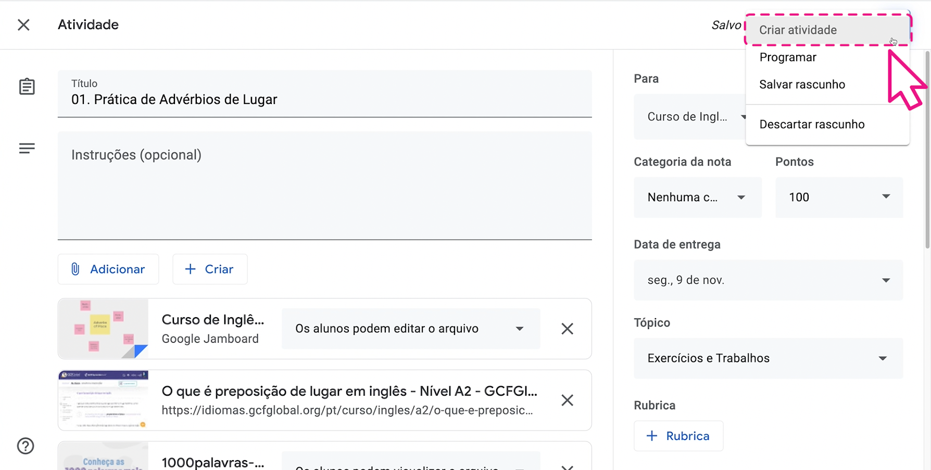Open the help question mark icon
The image size is (931, 470).
26,446
